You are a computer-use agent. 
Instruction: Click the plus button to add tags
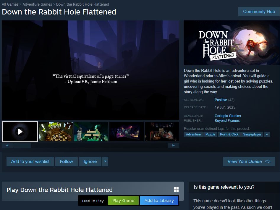tap(267, 134)
